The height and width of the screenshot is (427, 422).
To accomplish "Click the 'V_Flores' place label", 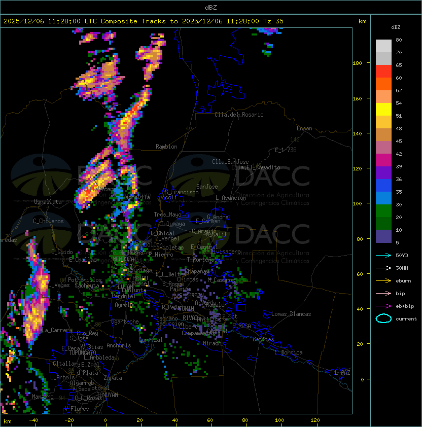I will (77, 409).
